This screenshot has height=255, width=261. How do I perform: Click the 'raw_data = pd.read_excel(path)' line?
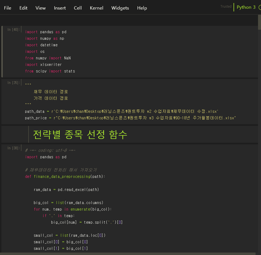[x=66, y=190]
